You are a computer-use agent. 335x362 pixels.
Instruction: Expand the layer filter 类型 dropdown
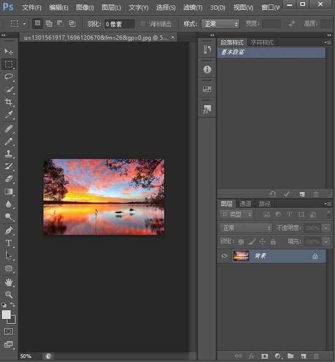click(236, 215)
